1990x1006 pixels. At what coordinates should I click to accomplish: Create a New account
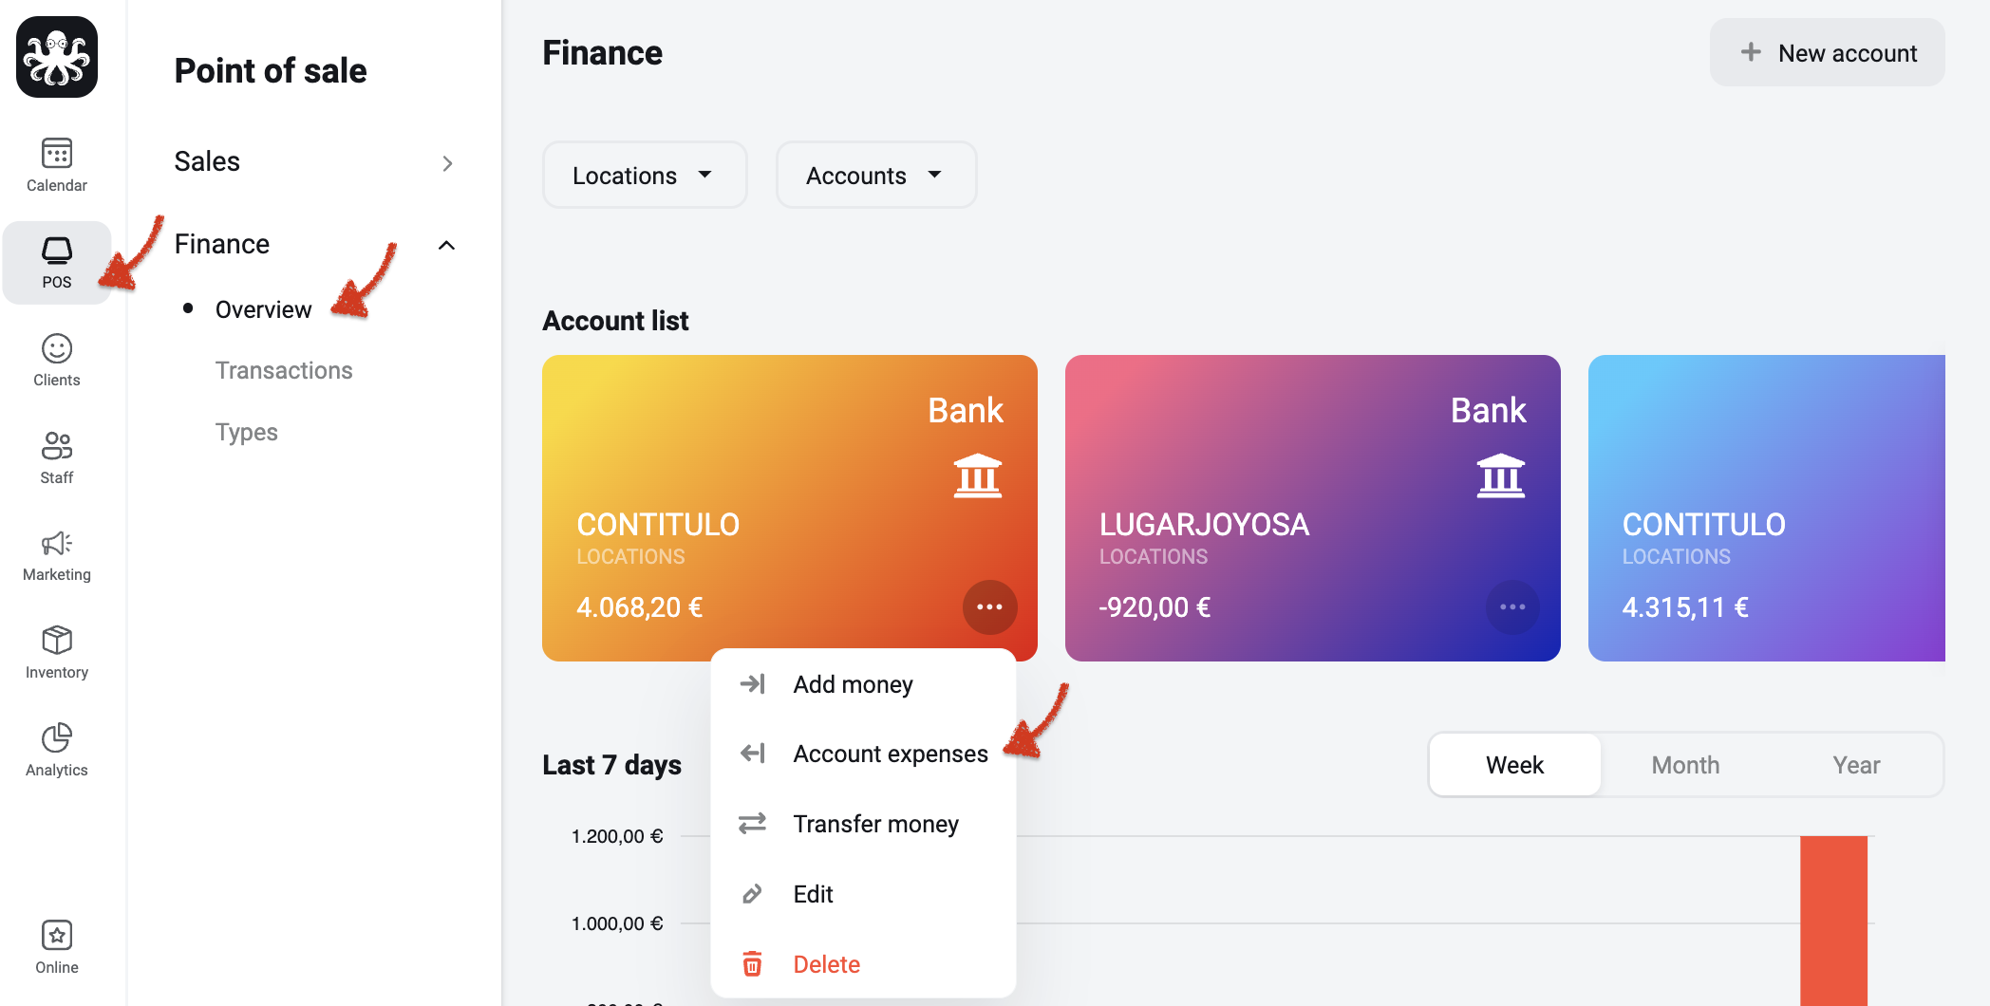(1828, 53)
